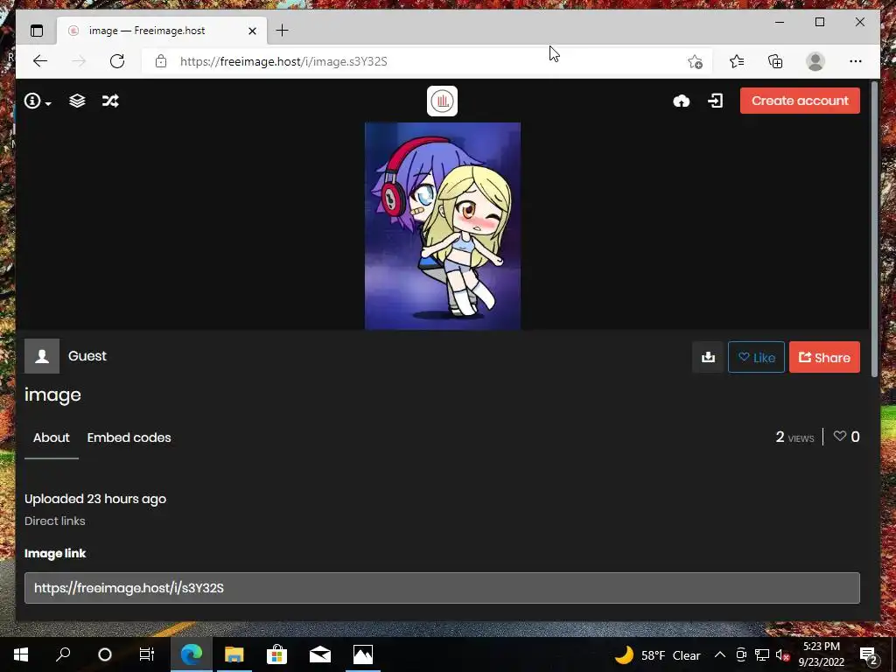Open the browser profile icon
The image size is (896, 672).
coord(815,61)
